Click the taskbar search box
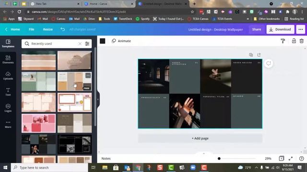The width and height of the screenshot is (307, 172). click(49, 168)
